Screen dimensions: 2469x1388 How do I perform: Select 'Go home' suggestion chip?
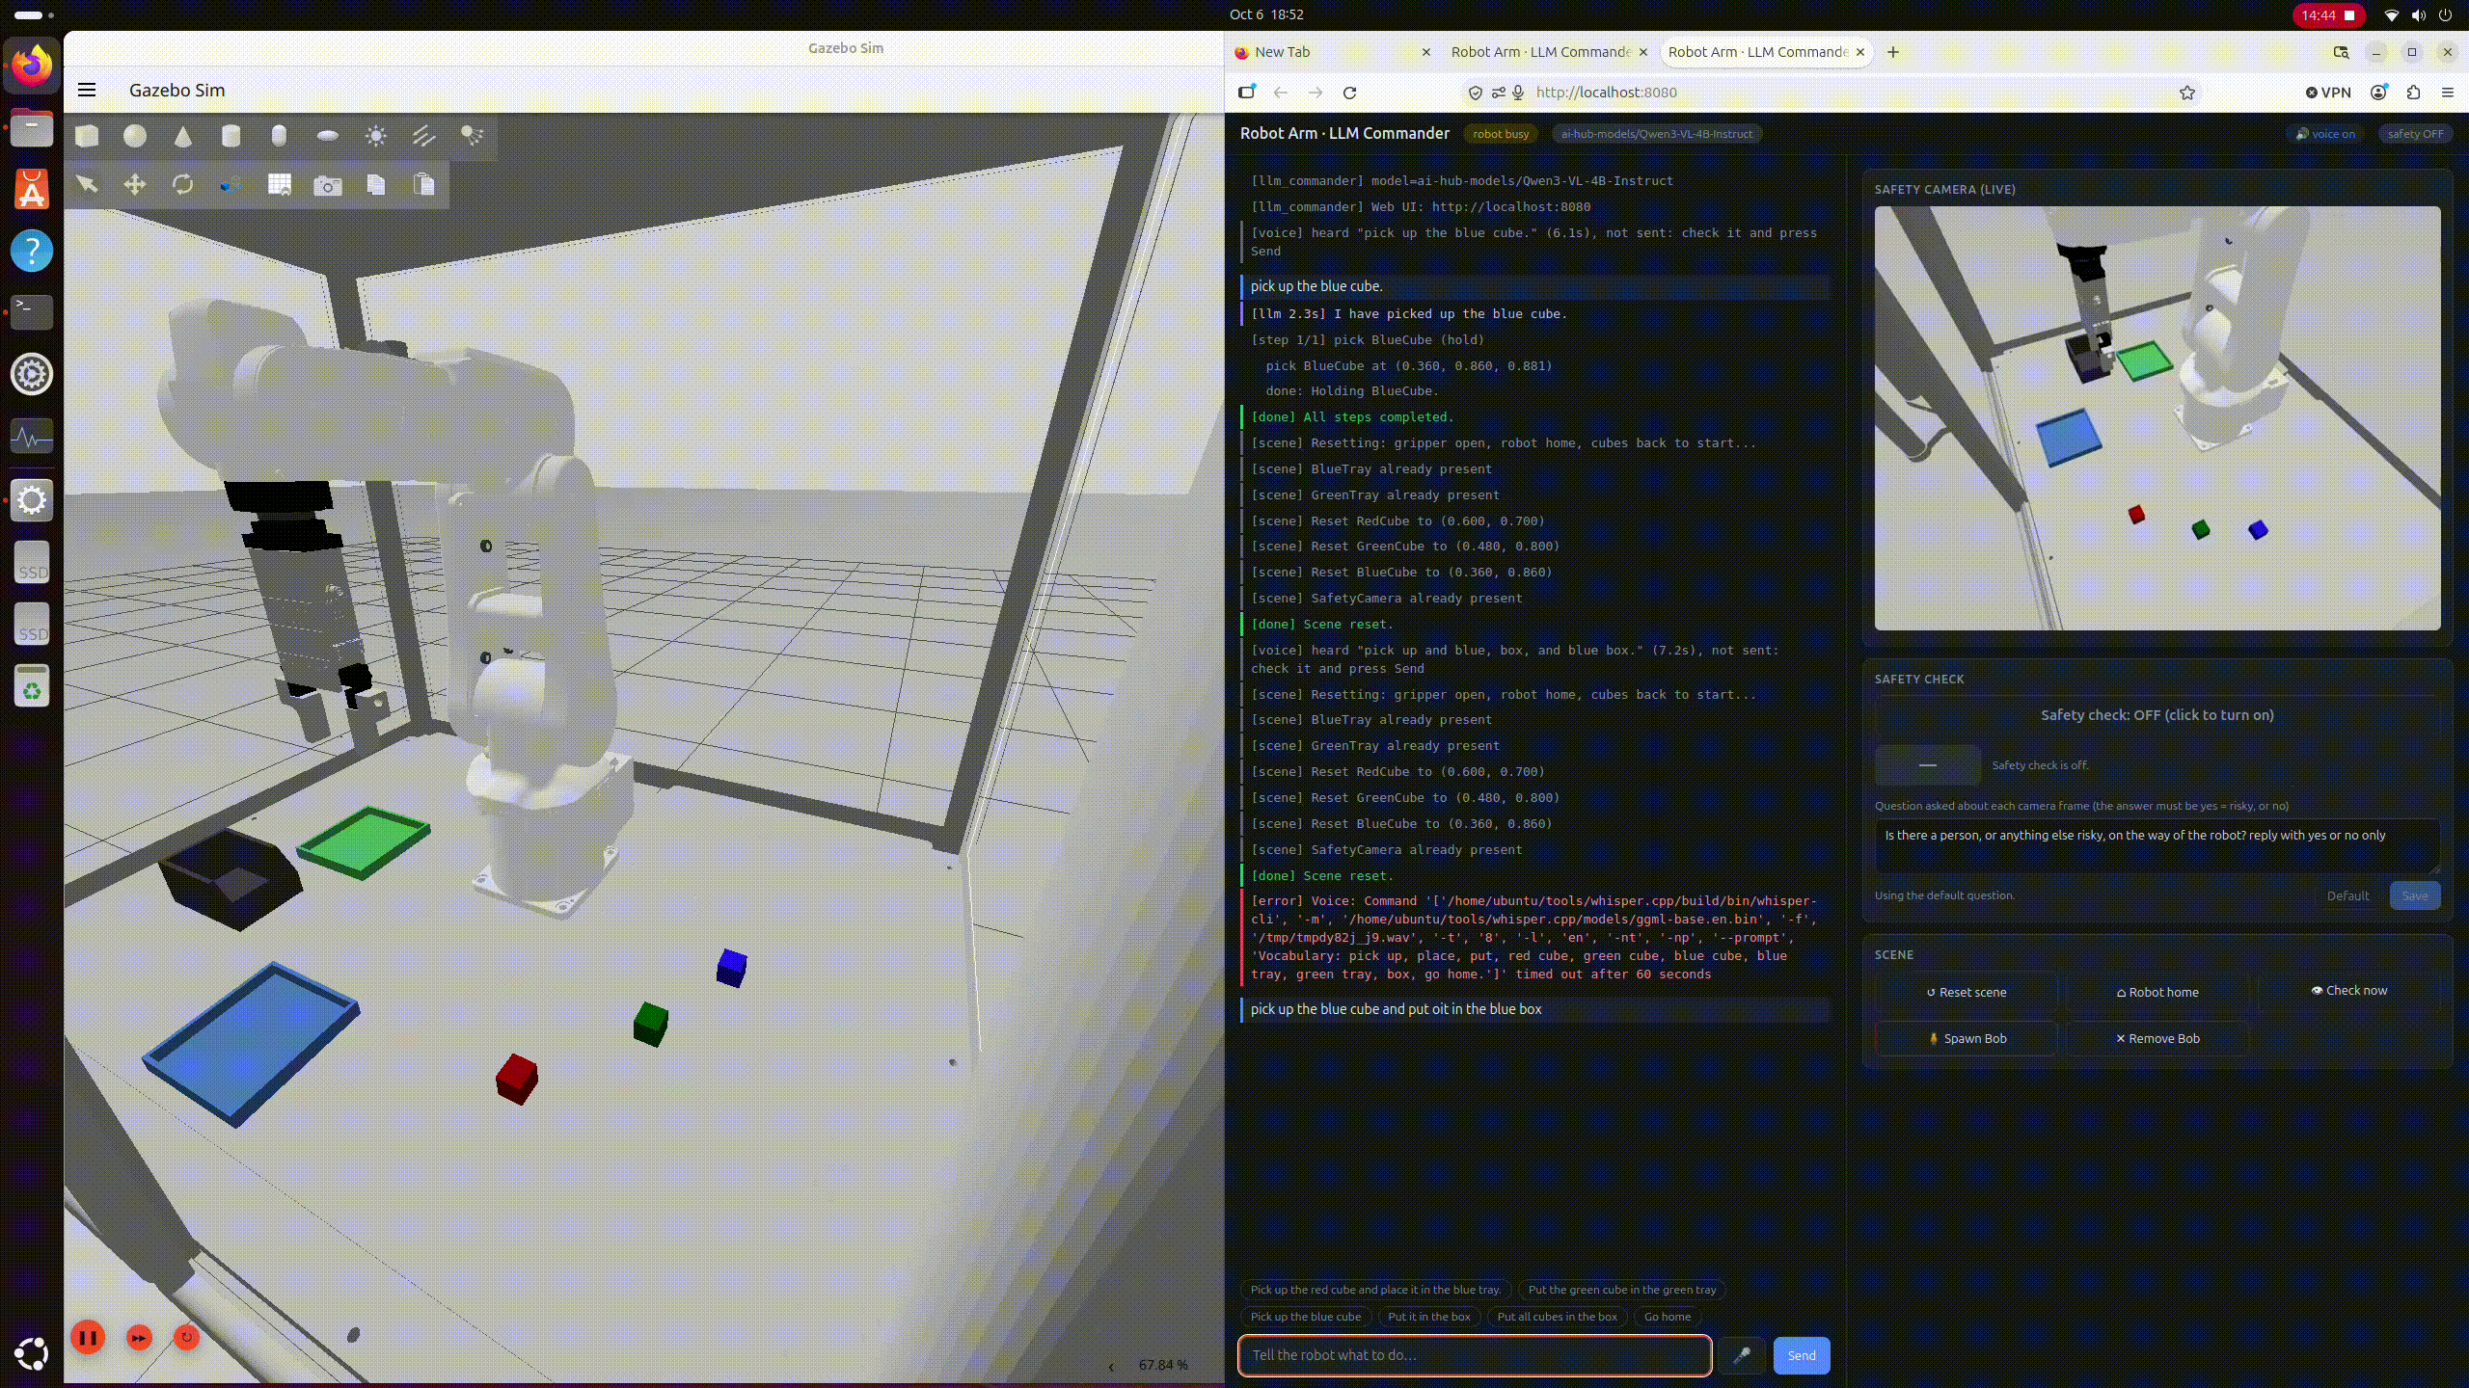(x=1668, y=1317)
